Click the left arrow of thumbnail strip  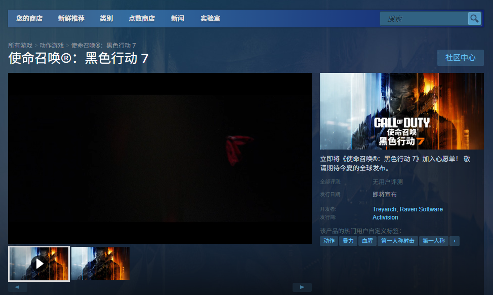pyautogui.click(x=18, y=287)
